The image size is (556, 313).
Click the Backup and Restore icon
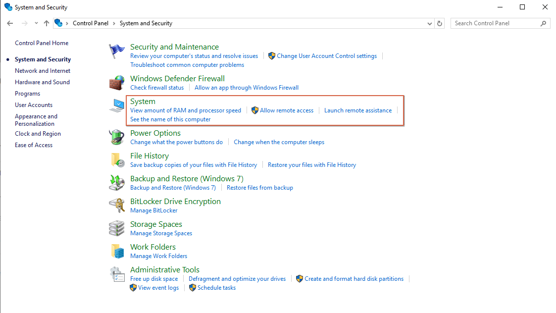pyautogui.click(x=117, y=183)
